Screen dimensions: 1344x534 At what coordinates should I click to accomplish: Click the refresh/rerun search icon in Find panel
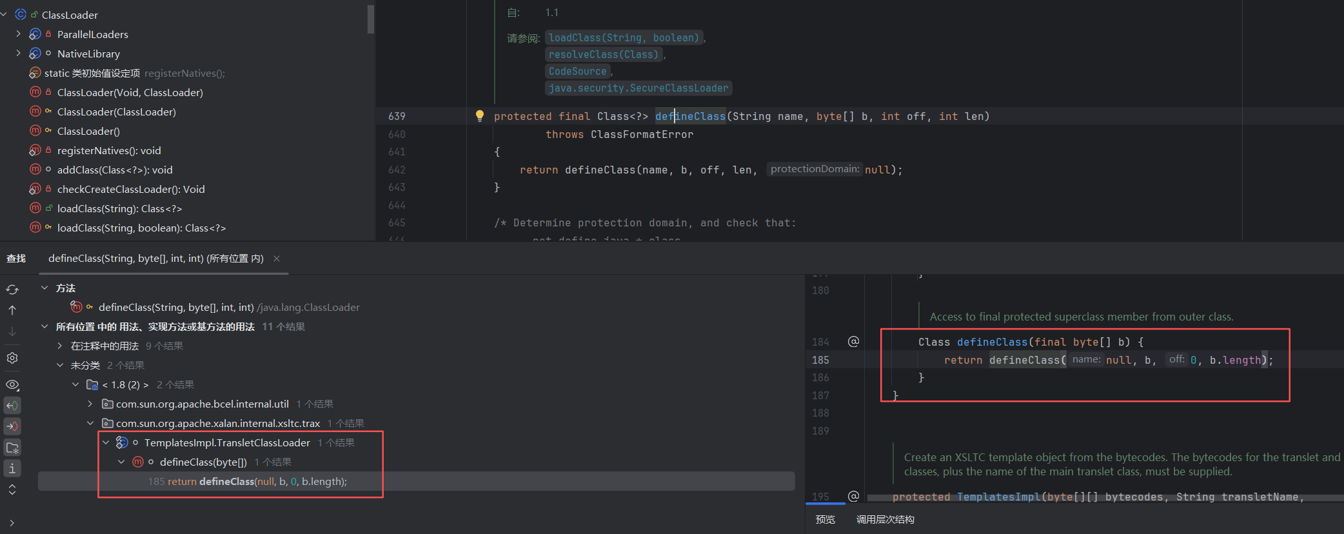point(12,290)
